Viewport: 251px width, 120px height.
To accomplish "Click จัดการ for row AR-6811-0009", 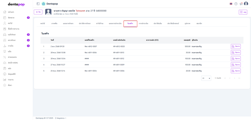I will point(236,65).
